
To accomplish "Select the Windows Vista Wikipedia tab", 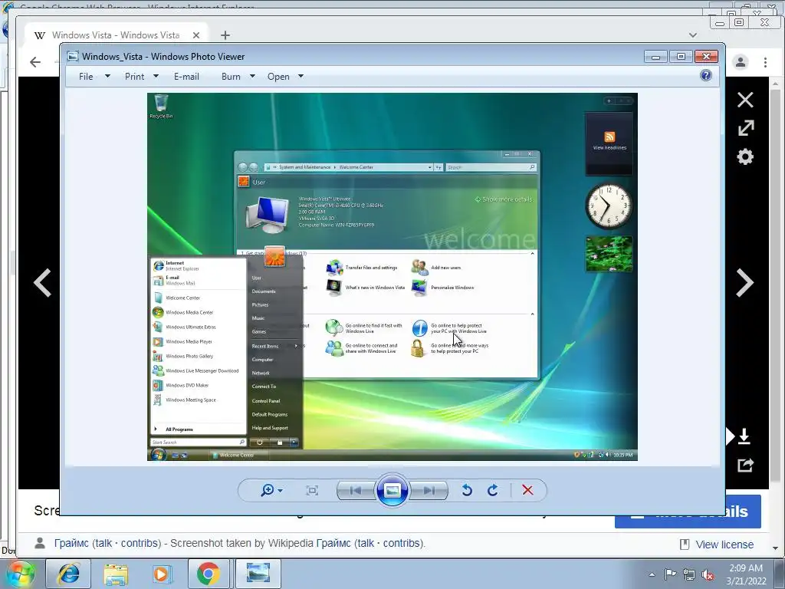I will (x=117, y=35).
